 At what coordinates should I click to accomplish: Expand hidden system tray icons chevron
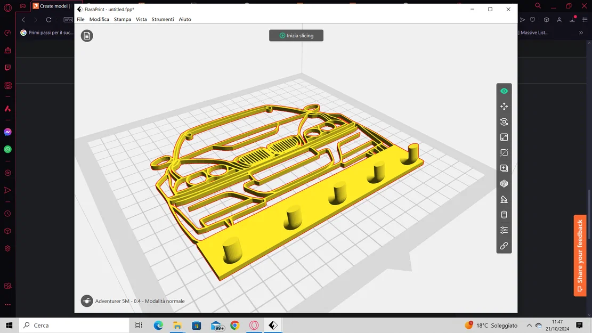click(x=529, y=325)
